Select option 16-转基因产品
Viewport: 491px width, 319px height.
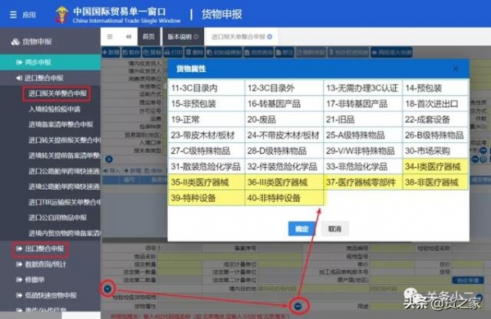[x=284, y=103]
